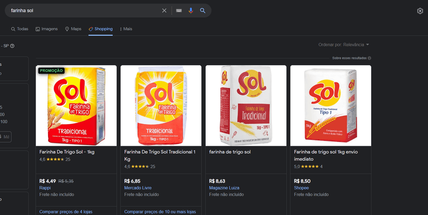Open Magazine Luiza Sol flour product image
Image resolution: width=428 pixels, height=215 pixels.
246,105
